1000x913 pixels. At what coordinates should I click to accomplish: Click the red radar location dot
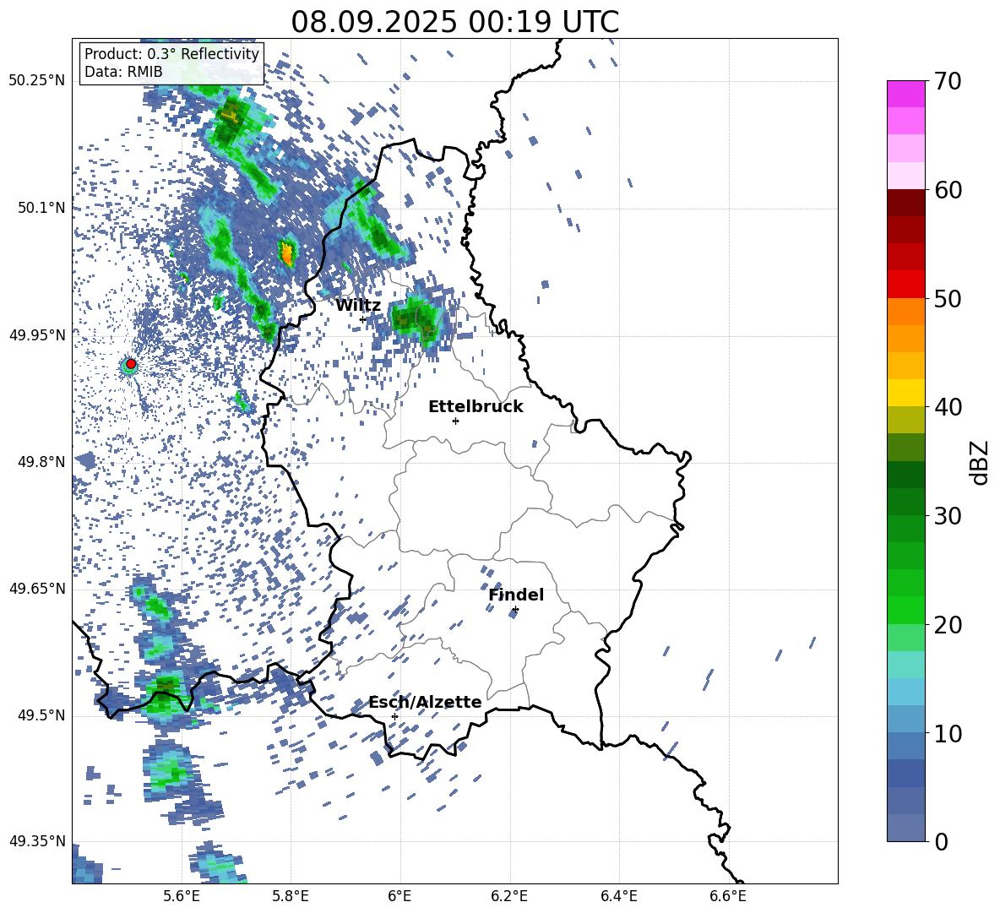(131, 364)
